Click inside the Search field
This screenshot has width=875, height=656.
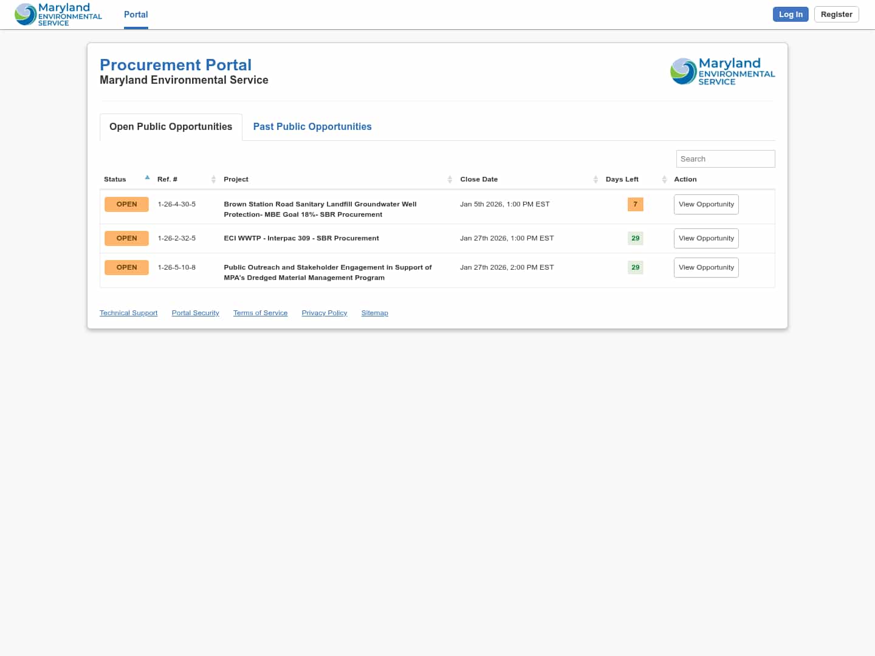(x=726, y=159)
